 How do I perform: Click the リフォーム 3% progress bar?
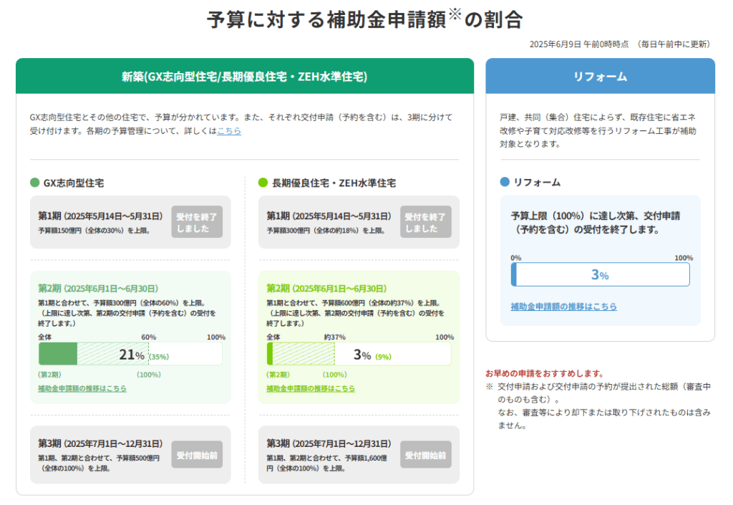(x=600, y=275)
